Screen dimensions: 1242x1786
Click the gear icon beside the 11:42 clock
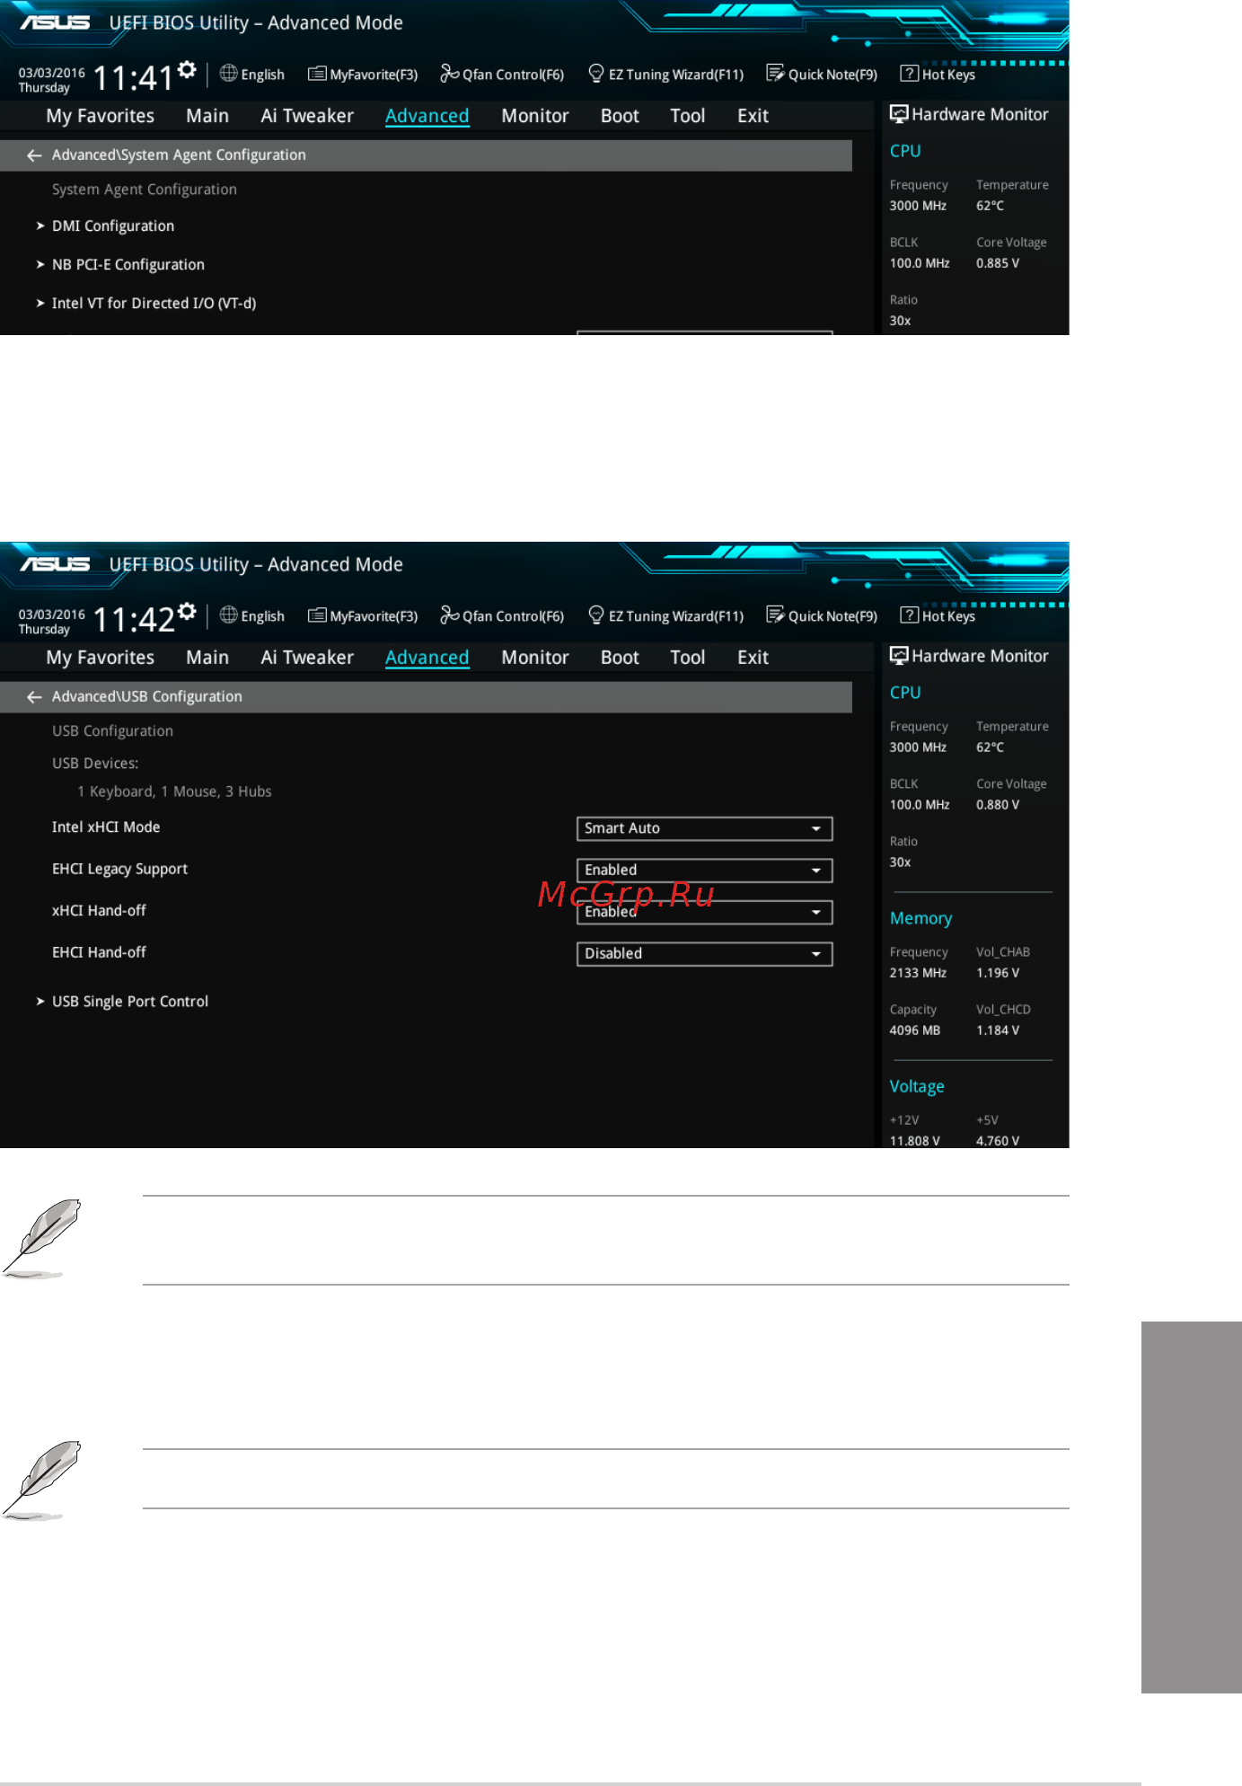187,611
